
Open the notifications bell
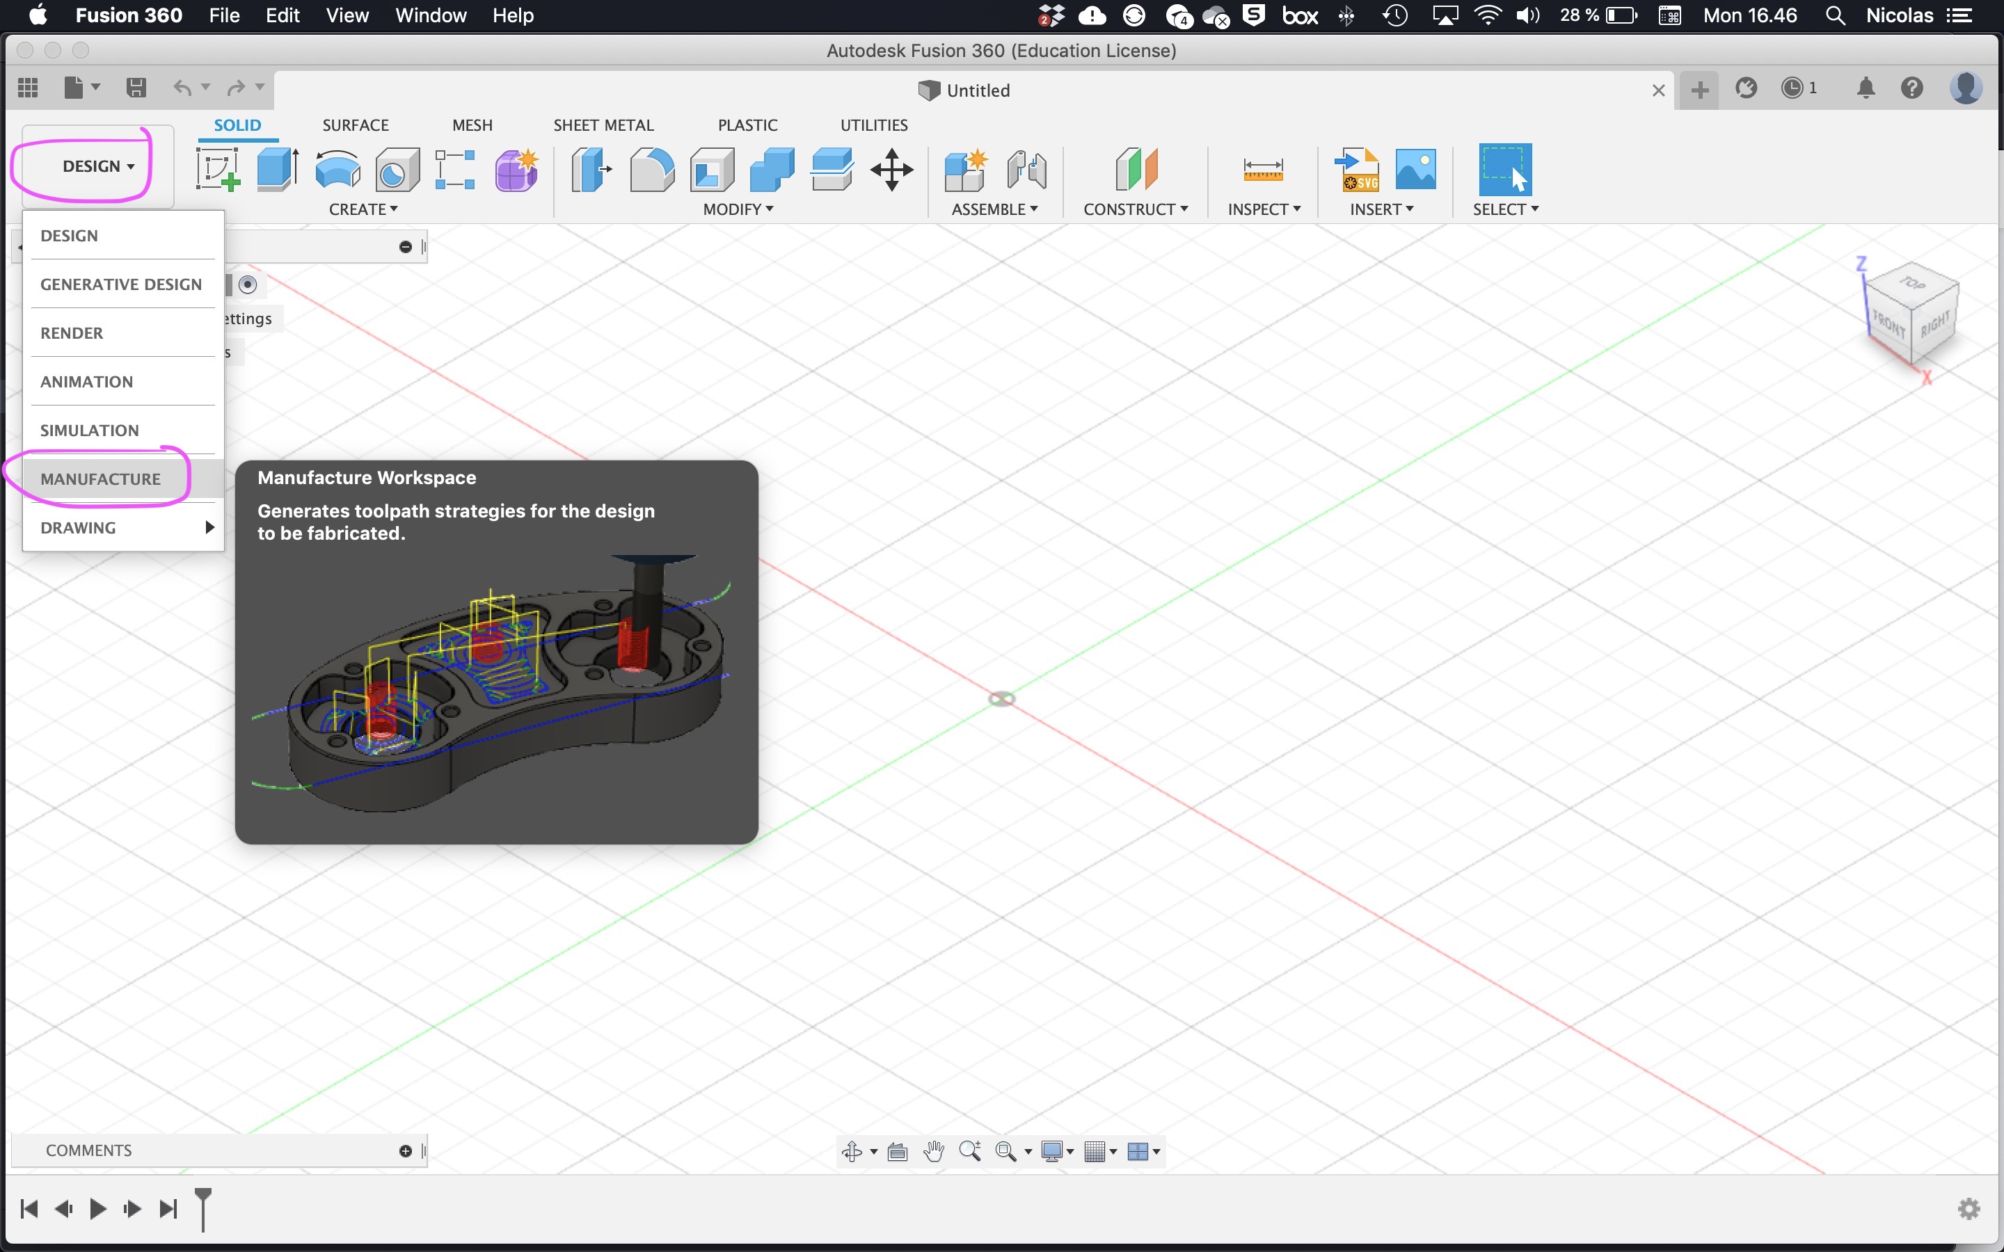pyautogui.click(x=1866, y=88)
